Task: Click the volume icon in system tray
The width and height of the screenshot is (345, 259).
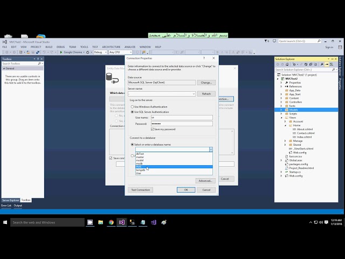Action: (x=321, y=222)
